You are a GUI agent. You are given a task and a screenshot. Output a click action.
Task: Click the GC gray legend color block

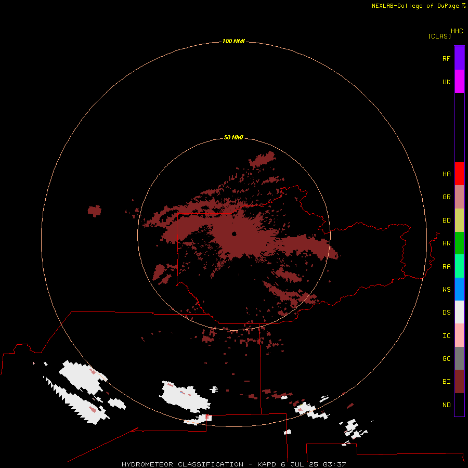click(459, 358)
